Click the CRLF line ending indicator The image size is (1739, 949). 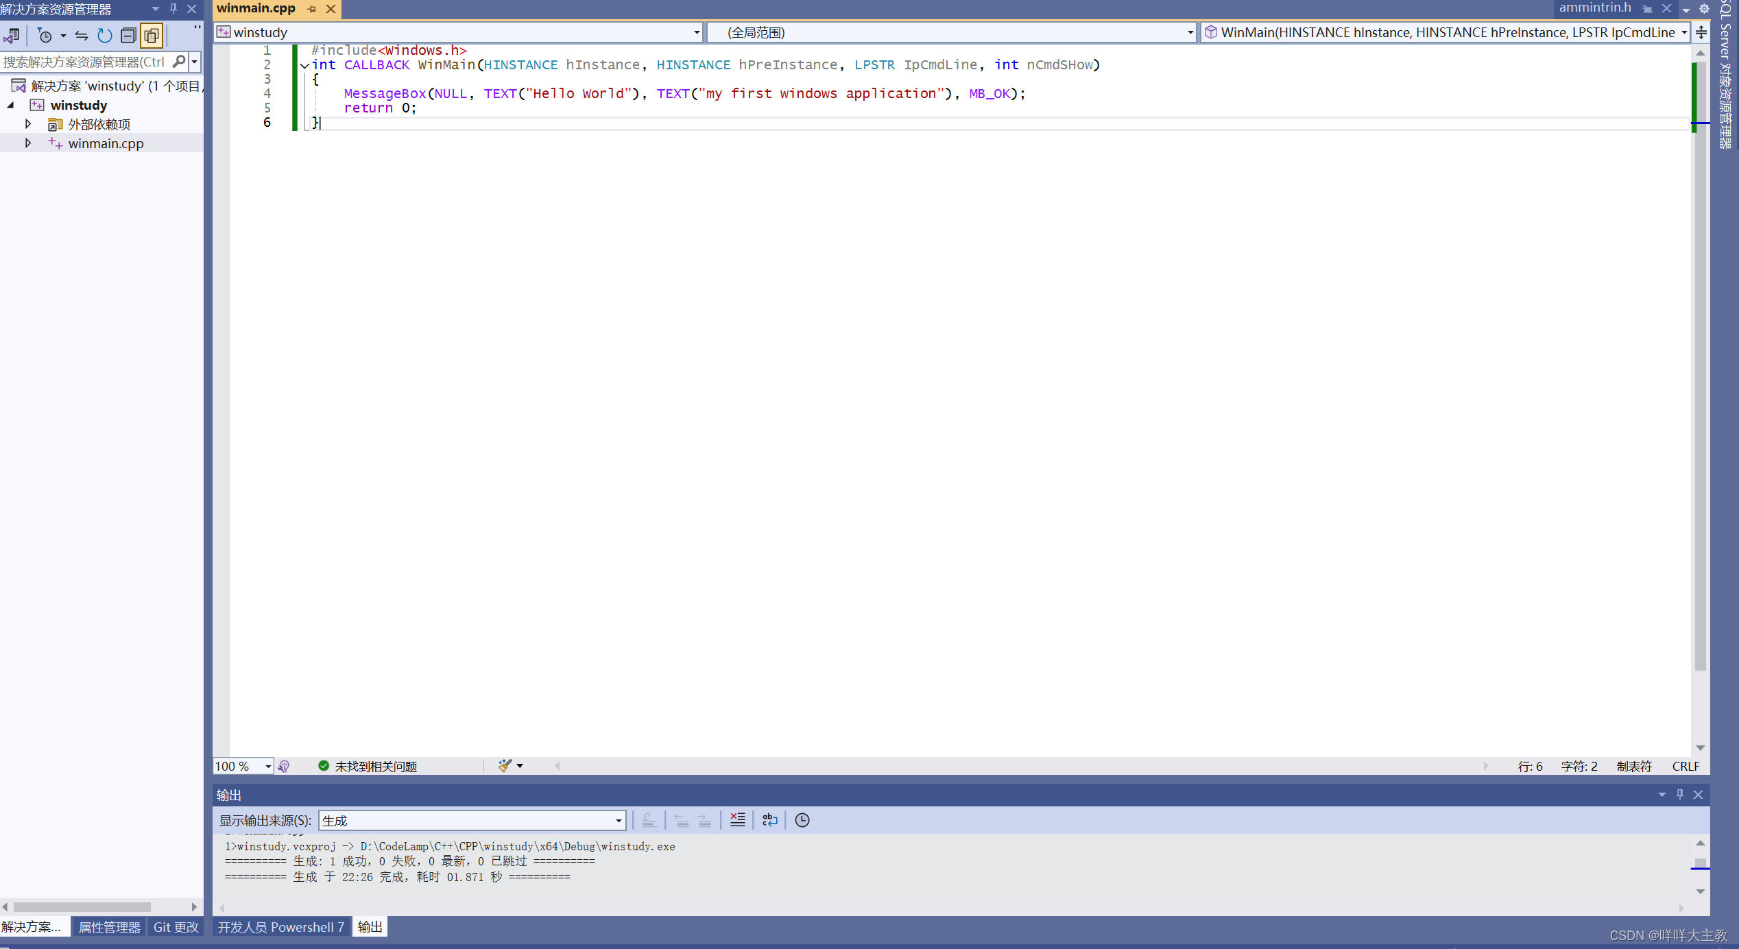pyautogui.click(x=1685, y=766)
